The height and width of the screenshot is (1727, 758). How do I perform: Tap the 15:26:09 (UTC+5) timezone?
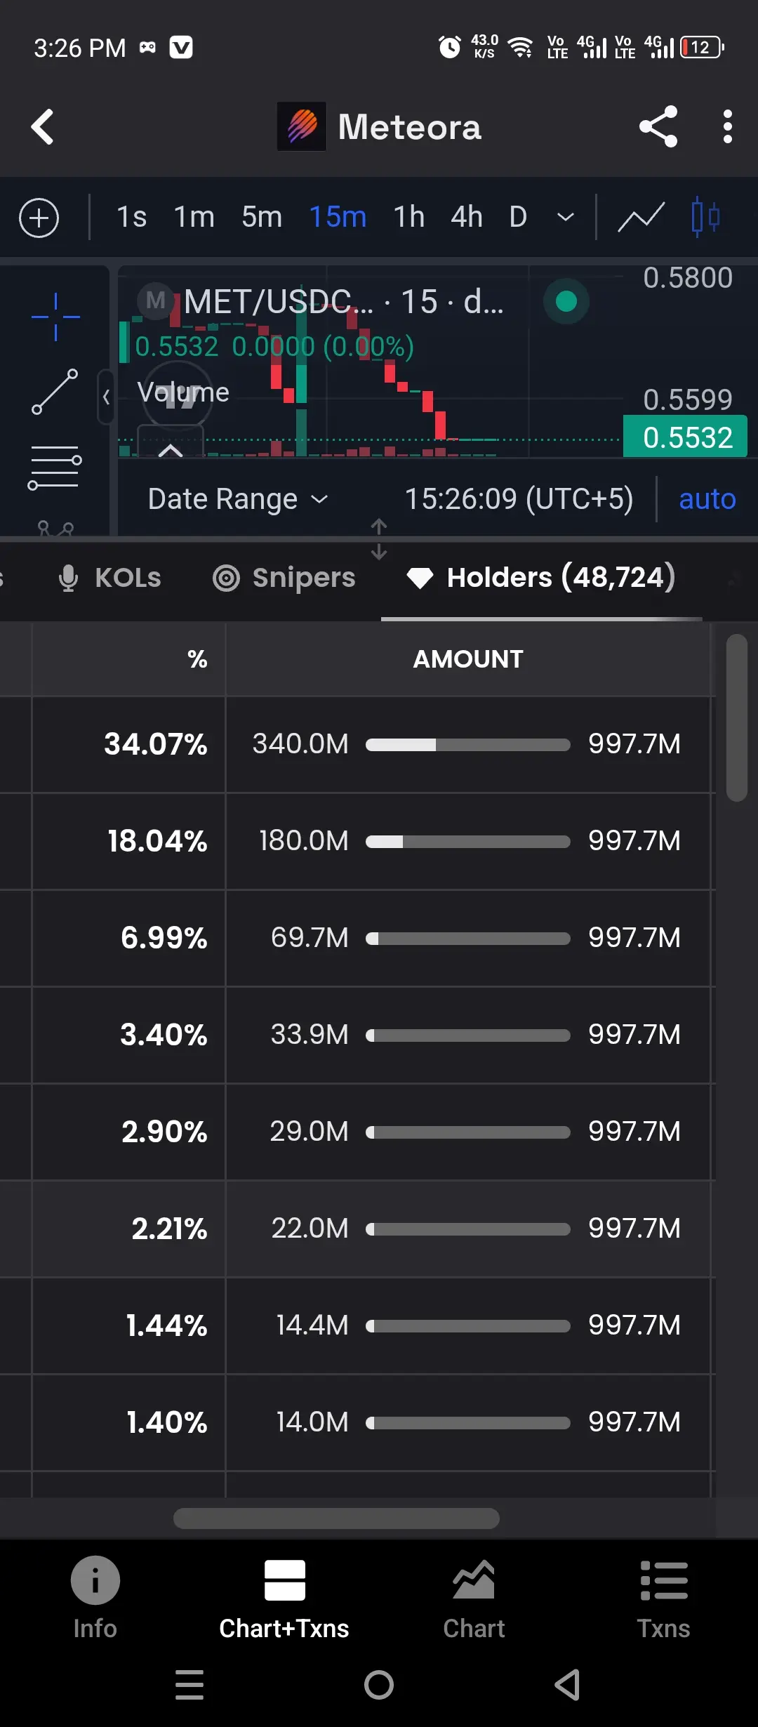(x=519, y=499)
